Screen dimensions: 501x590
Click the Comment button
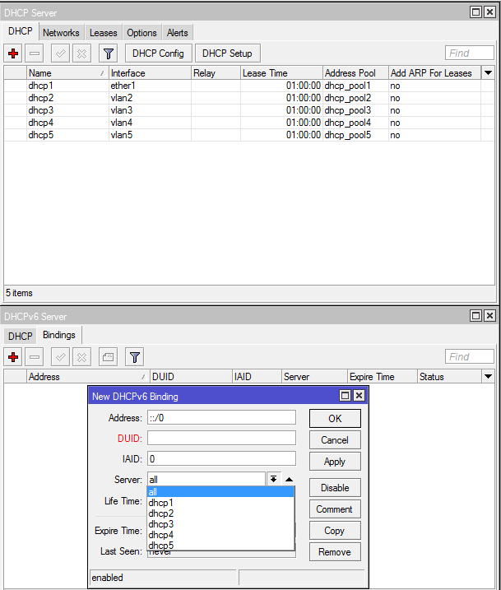(335, 509)
